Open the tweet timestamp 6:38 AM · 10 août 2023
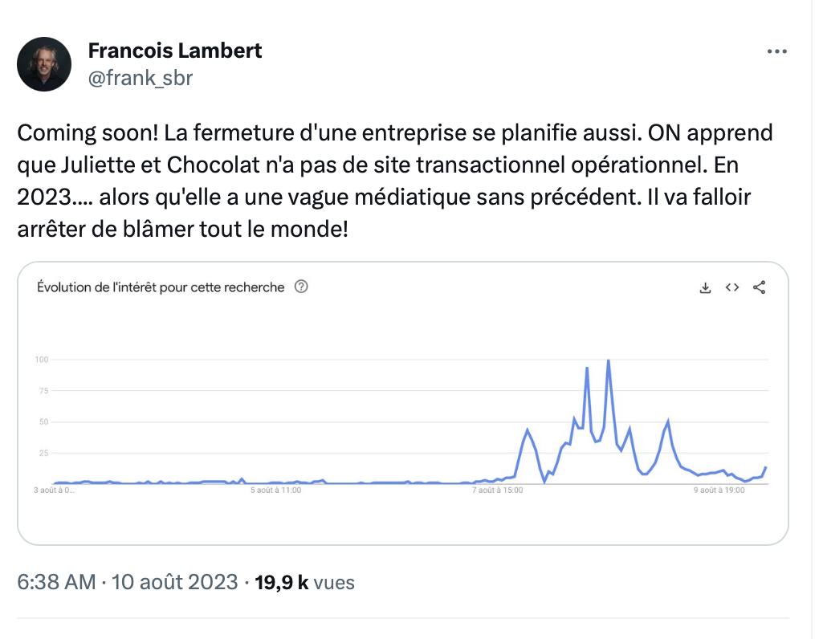Screen dimensions: 819x639 pos(128,581)
